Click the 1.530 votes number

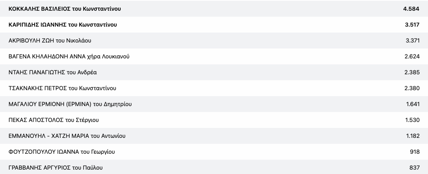click(x=412, y=120)
